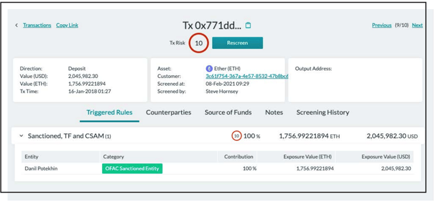Click the Exposure Value (USD) column header
Viewport: 434px width, 203px height.
386,156
